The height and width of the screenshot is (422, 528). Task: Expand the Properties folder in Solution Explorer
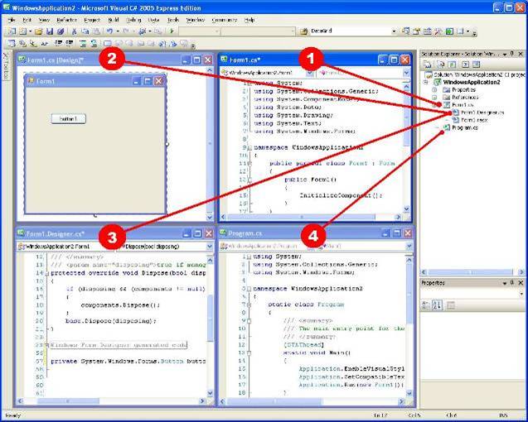tap(434, 90)
